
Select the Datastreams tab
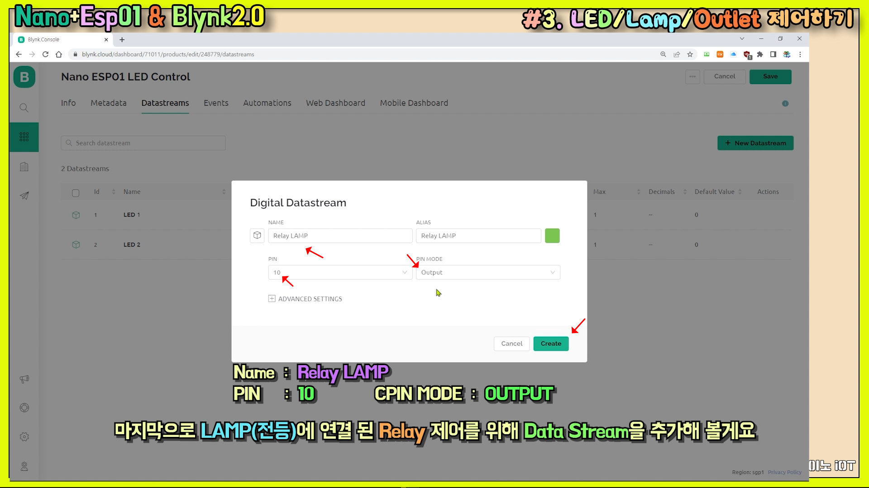(x=165, y=103)
